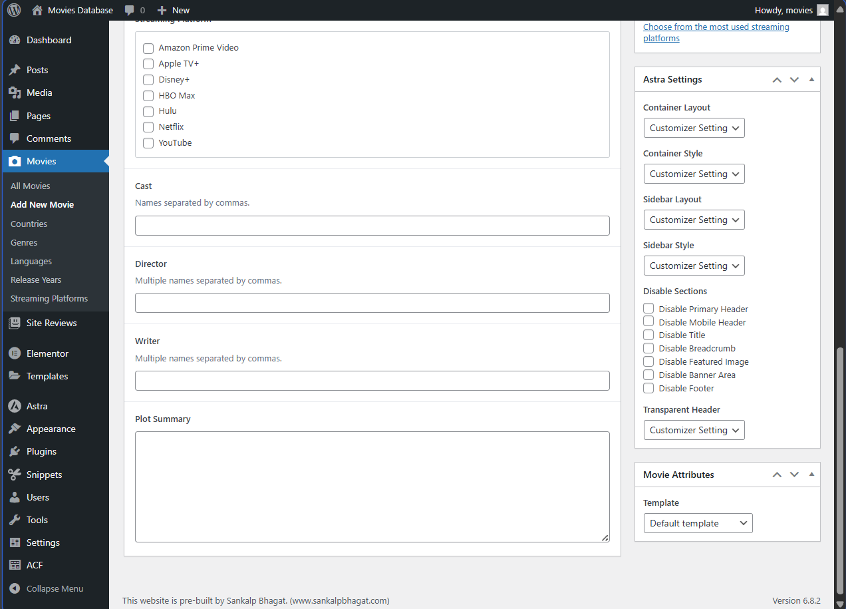The image size is (846, 609).
Task: Click the plus icon next to New
Action: point(162,10)
